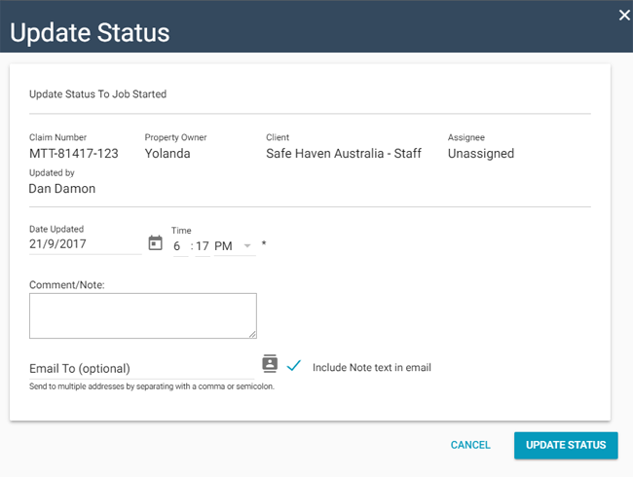
Task: Click the Update Status button
Action: pyautogui.click(x=566, y=445)
